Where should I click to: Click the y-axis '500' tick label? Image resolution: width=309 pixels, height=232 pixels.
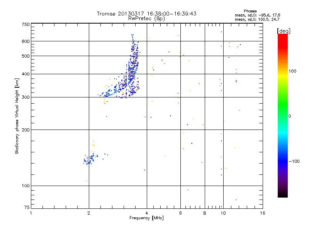coord(25,56)
